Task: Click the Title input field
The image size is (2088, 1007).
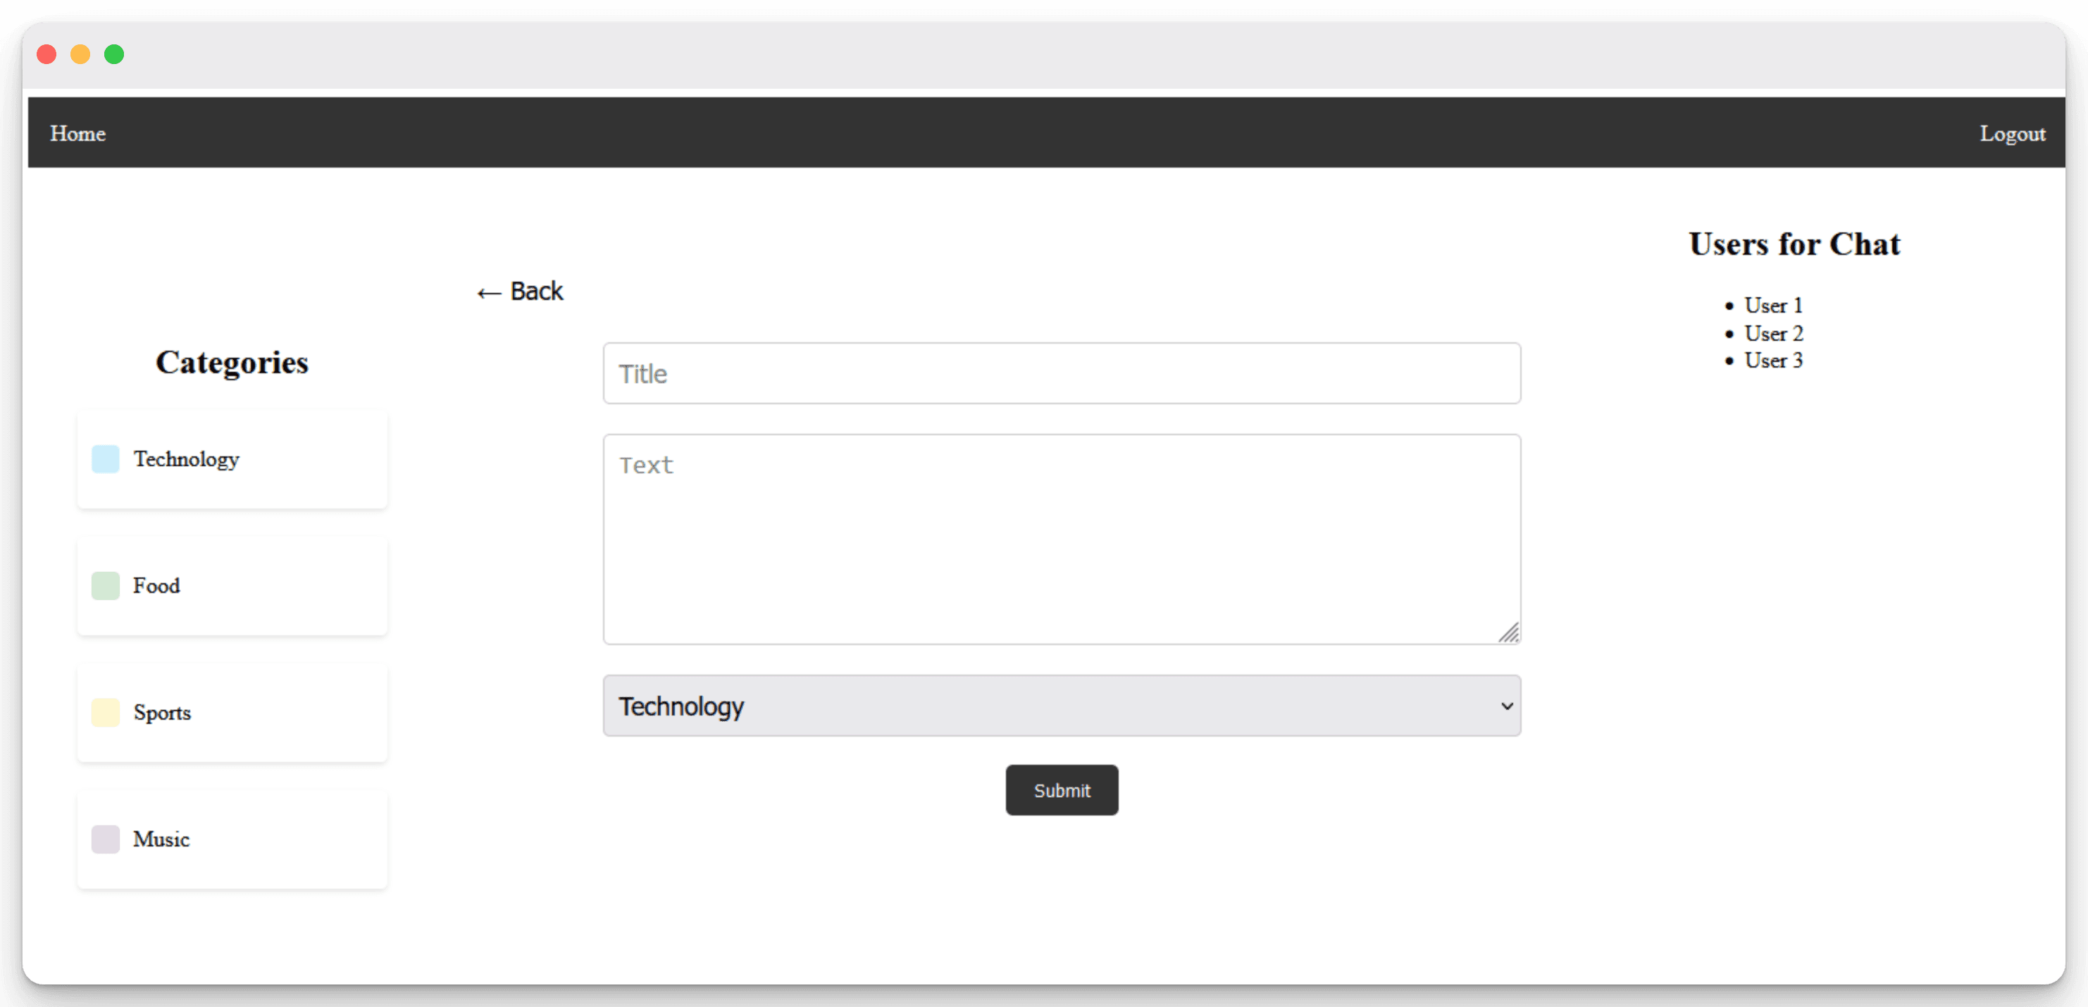Action: (1062, 373)
